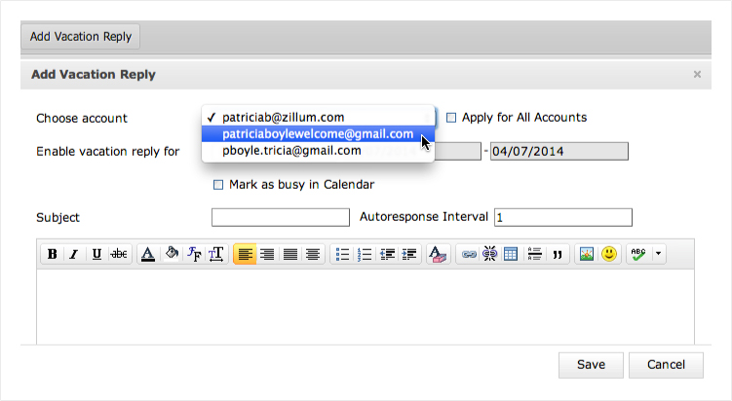Run the ABC spell check
The width and height of the screenshot is (732, 401).
638,254
